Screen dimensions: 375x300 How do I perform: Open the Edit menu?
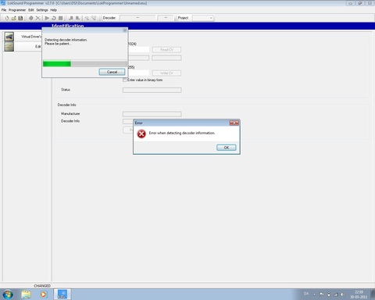[31, 10]
